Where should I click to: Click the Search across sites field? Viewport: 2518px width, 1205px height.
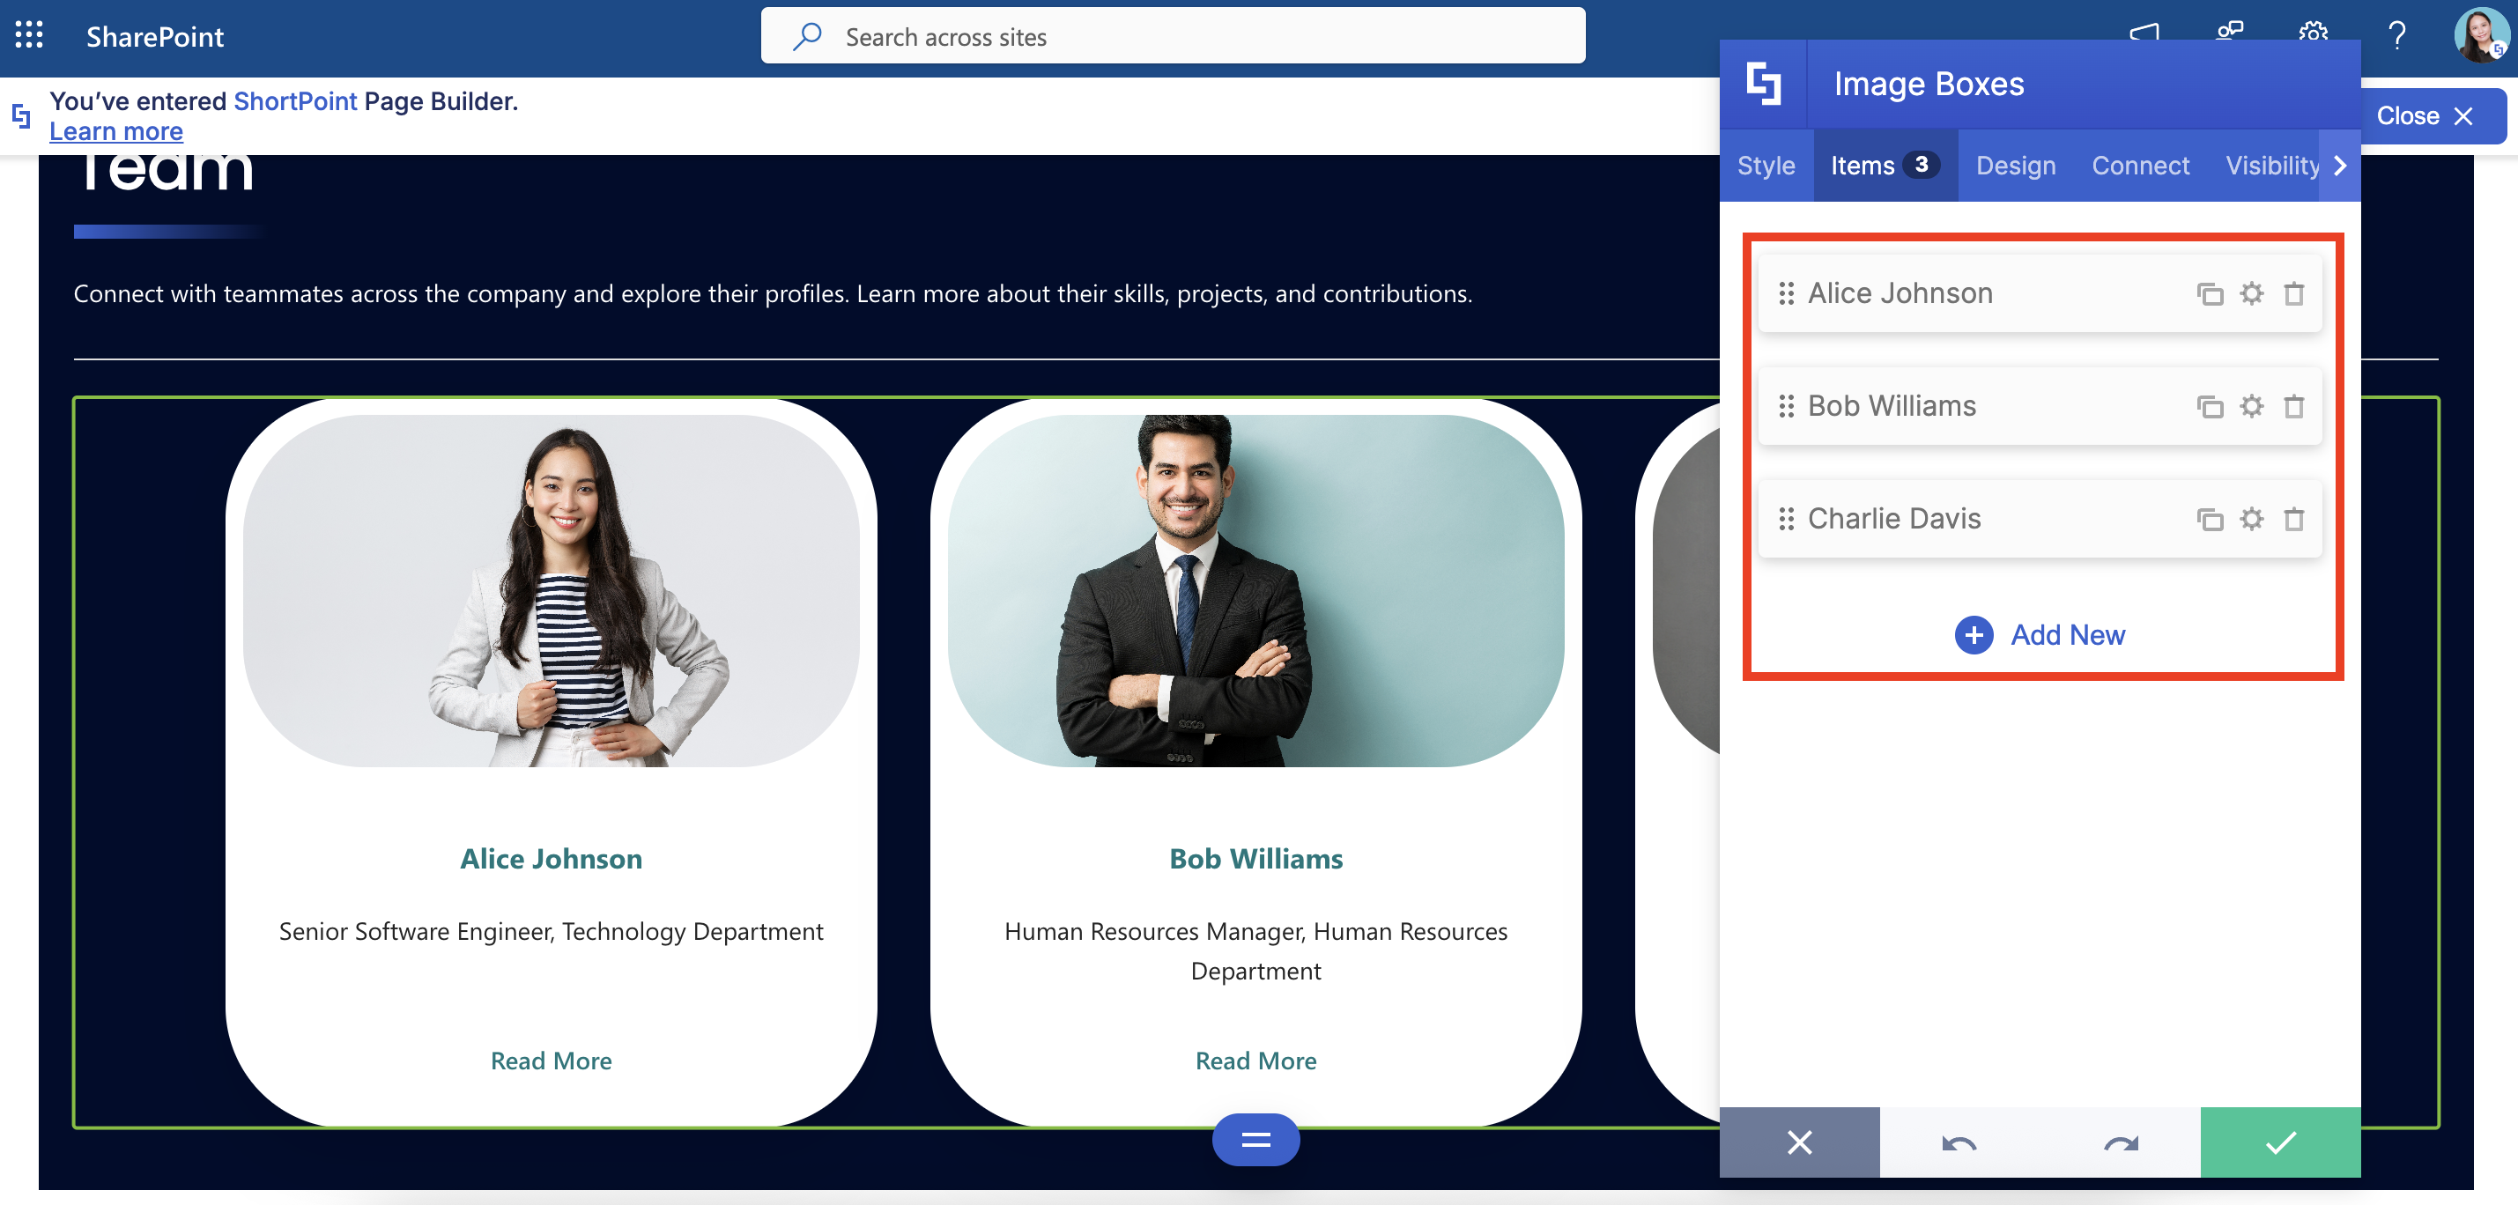(1173, 36)
